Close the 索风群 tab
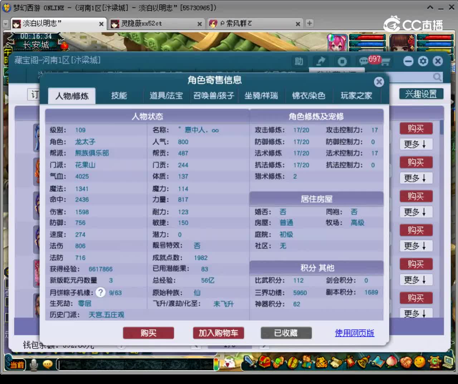This screenshot has width=458, height=384. (x=298, y=24)
